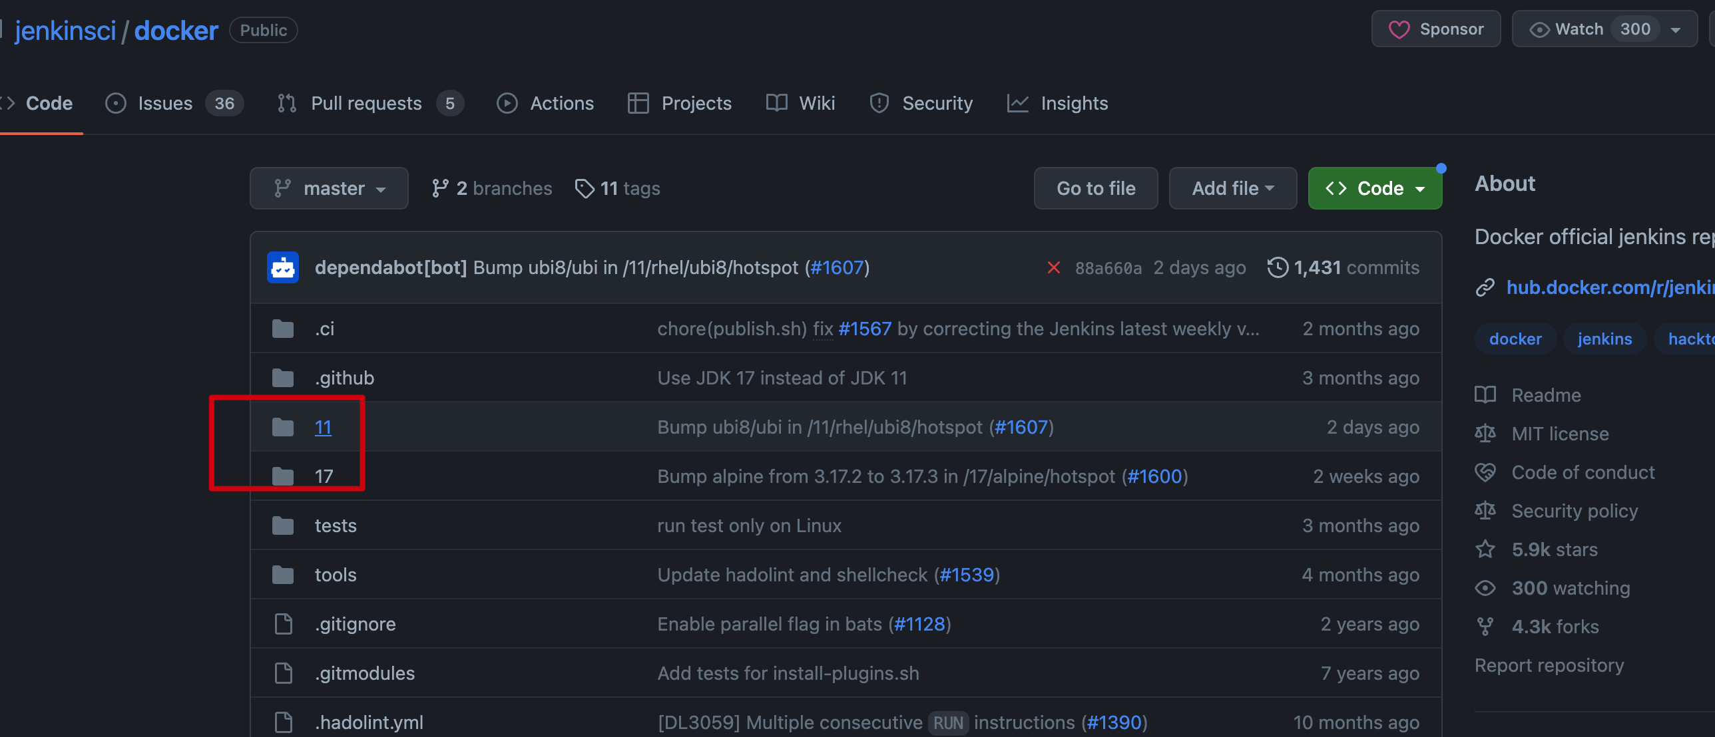Open the .gitignore file
This screenshot has width=1715, height=737.
(356, 624)
